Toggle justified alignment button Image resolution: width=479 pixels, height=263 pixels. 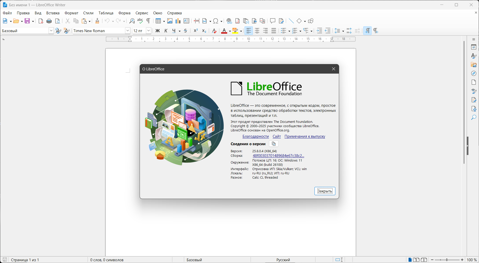[274, 31]
